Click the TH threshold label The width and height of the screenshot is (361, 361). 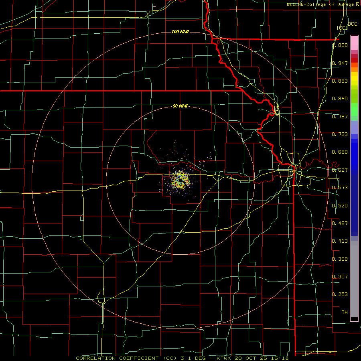pos(345,312)
